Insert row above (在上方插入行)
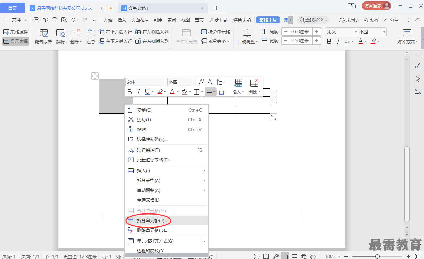 (x=115, y=32)
